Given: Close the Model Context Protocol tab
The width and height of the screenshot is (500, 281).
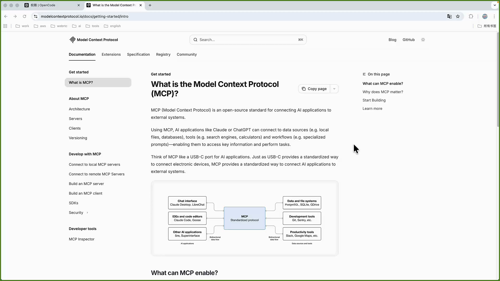Looking at the screenshot, I should (141, 5).
